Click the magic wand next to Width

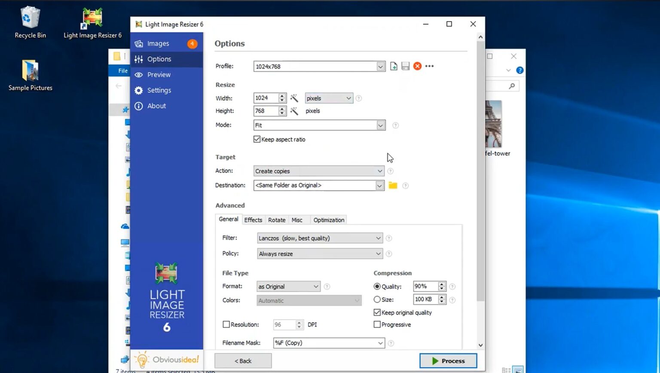(x=294, y=98)
